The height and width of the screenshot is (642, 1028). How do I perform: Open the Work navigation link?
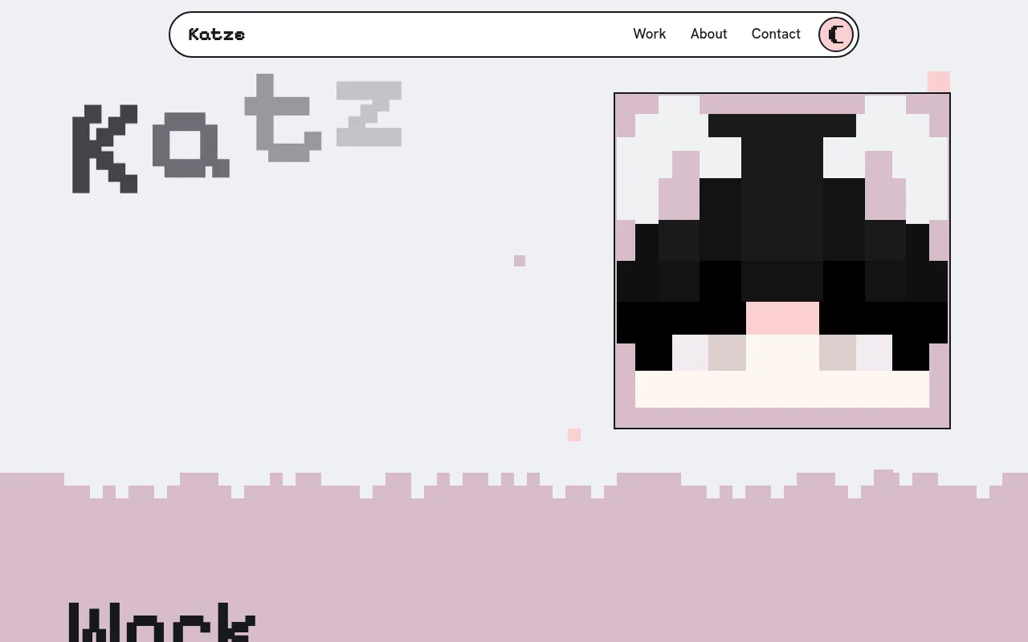tap(649, 34)
